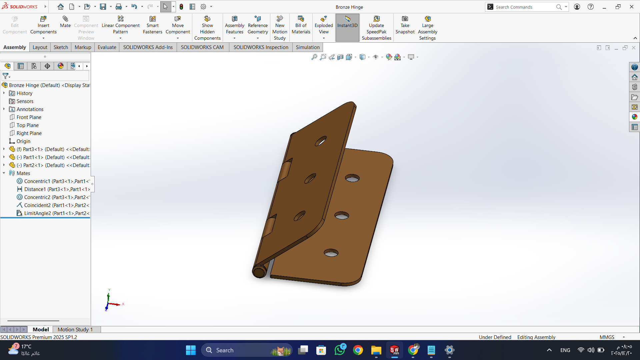
Task: Switch to the PropertyManager tab
Action: coord(21,66)
